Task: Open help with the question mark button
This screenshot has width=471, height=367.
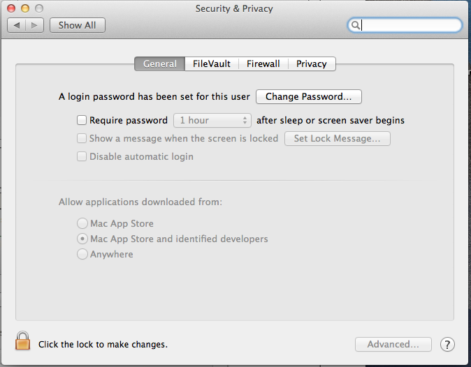Action: (x=447, y=345)
